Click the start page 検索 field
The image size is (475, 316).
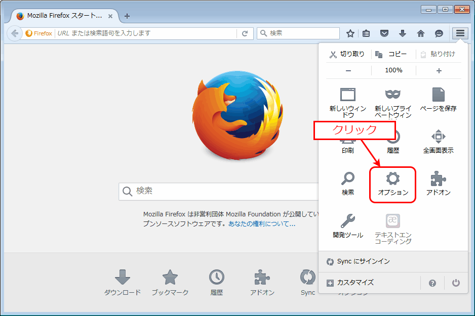(218, 192)
